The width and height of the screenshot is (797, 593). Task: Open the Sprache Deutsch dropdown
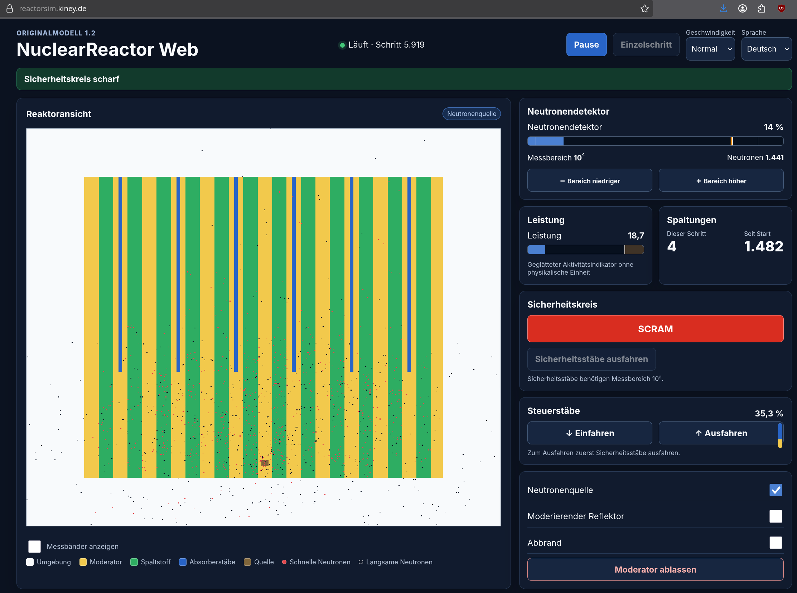coord(767,49)
